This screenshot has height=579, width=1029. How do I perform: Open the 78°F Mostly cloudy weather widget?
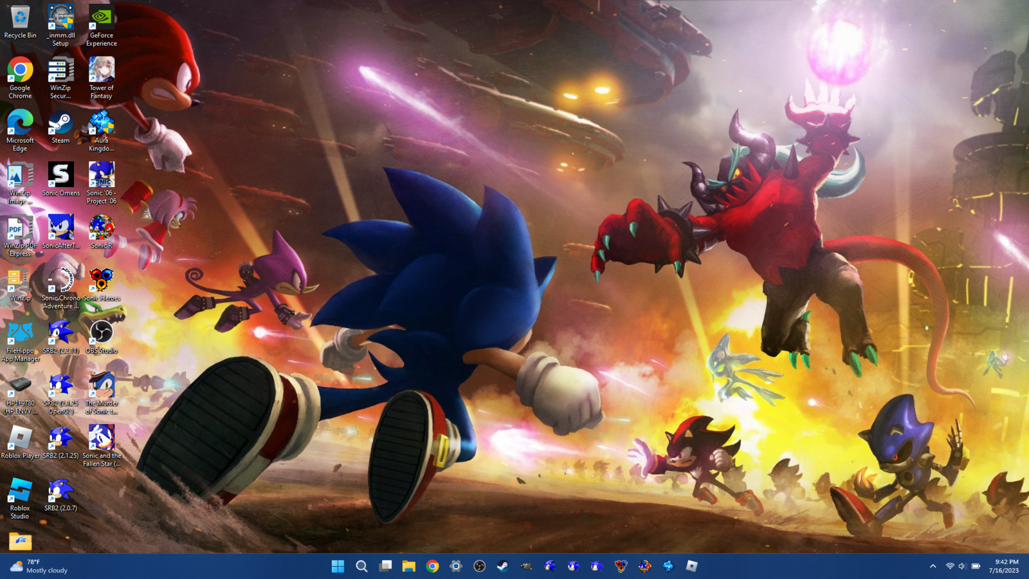[39, 566]
